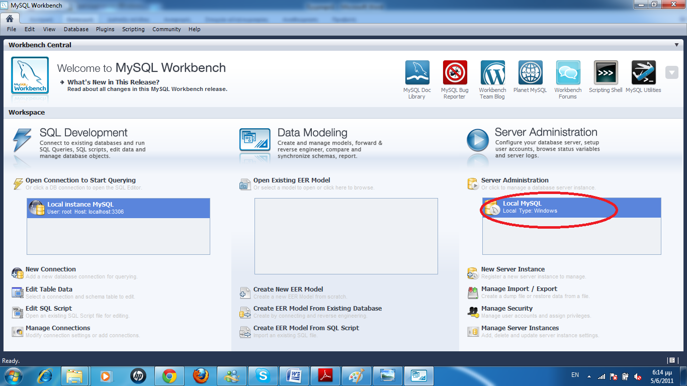Open the File menu
Screen dimensions: 687x386
[12, 29]
